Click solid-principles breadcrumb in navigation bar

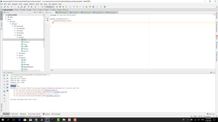click(x=7, y=10)
